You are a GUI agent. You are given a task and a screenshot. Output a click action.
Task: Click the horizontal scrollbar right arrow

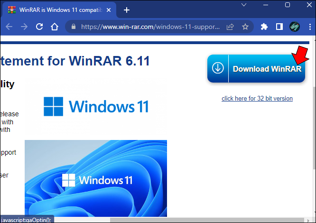(x=308, y=220)
